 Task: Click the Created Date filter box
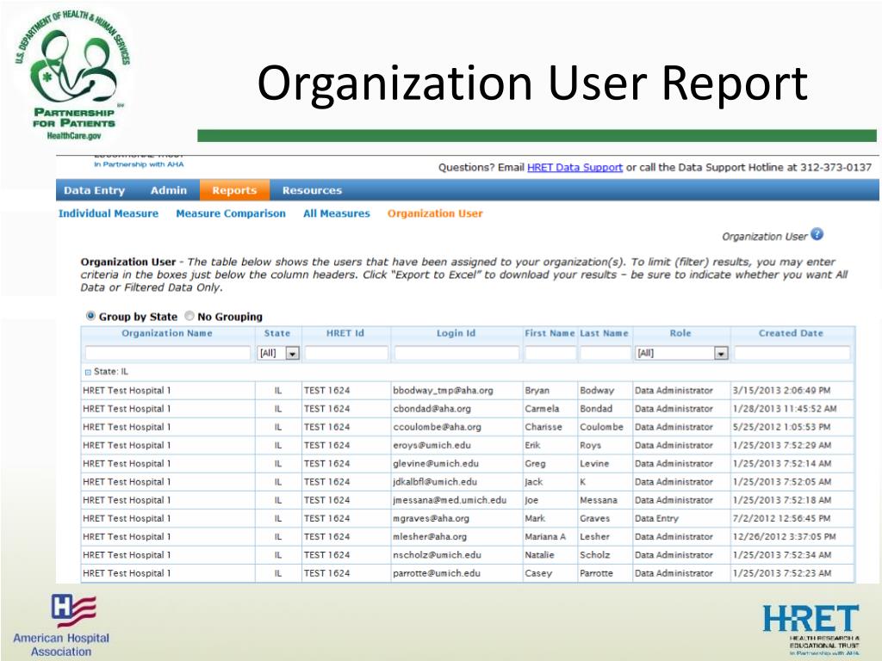pyautogui.click(x=792, y=353)
